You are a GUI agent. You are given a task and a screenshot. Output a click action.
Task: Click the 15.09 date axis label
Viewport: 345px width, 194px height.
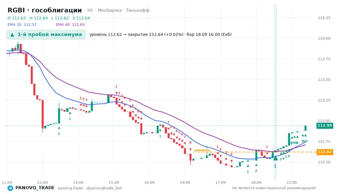point(114,183)
